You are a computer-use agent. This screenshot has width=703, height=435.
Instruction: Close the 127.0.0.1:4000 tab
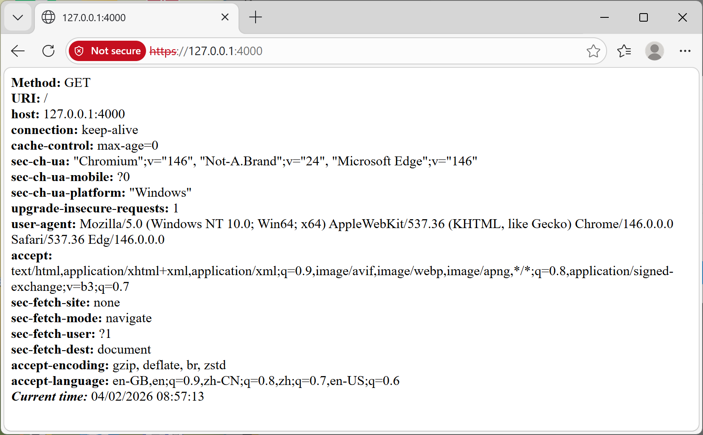pyautogui.click(x=225, y=17)
